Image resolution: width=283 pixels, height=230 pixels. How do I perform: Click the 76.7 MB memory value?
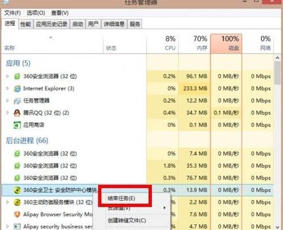pyautogui.click(x=197, y=178)
